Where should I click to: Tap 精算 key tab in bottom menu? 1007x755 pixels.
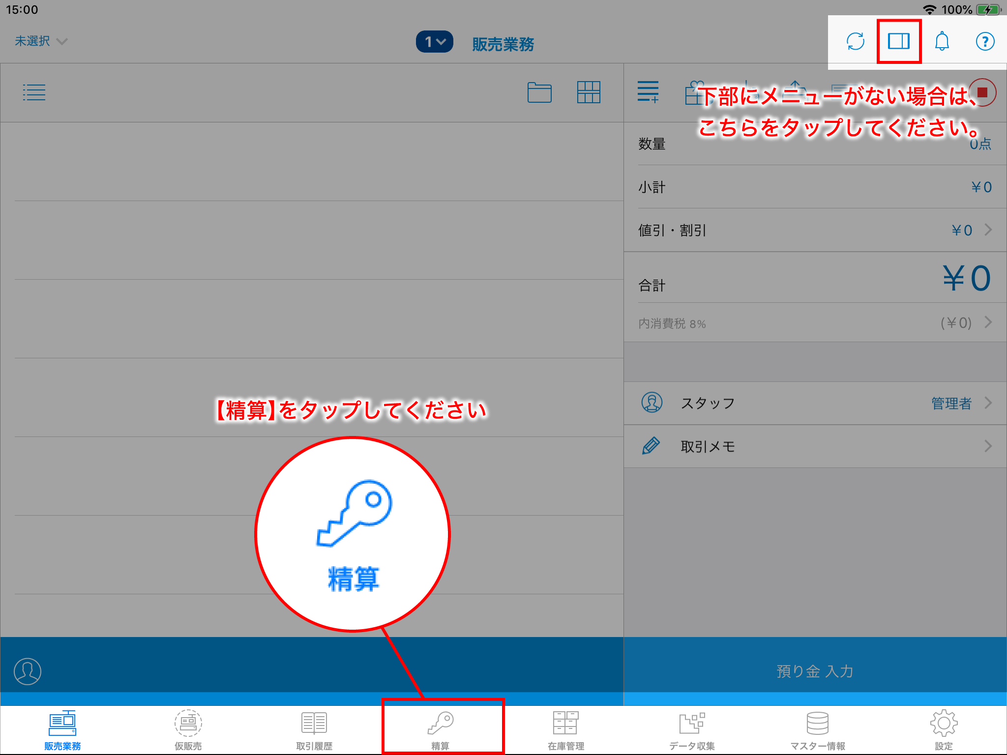(441, 730)
